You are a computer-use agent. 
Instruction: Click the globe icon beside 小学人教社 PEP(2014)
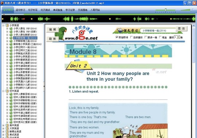(11, 28)
